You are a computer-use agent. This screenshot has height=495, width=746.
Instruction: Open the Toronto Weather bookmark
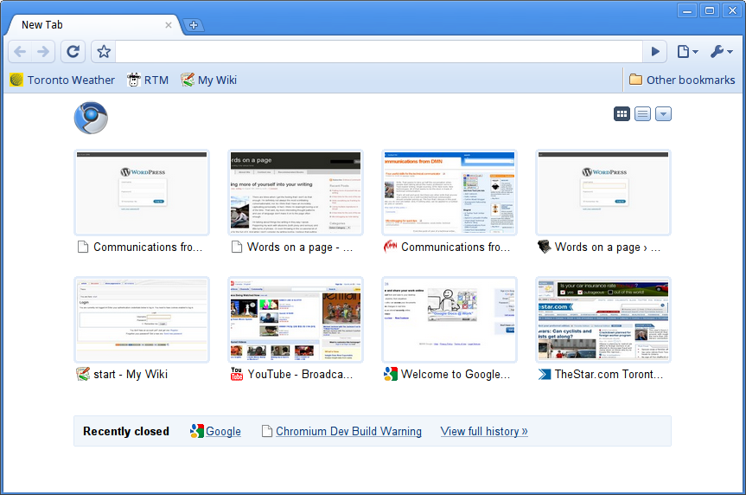point(61,80)
